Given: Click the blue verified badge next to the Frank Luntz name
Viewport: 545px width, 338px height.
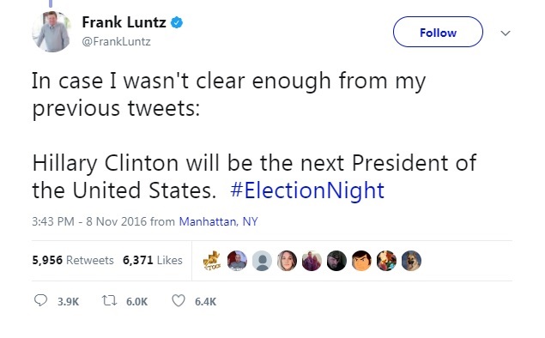Looking at the screenshot, I should 177,22.
